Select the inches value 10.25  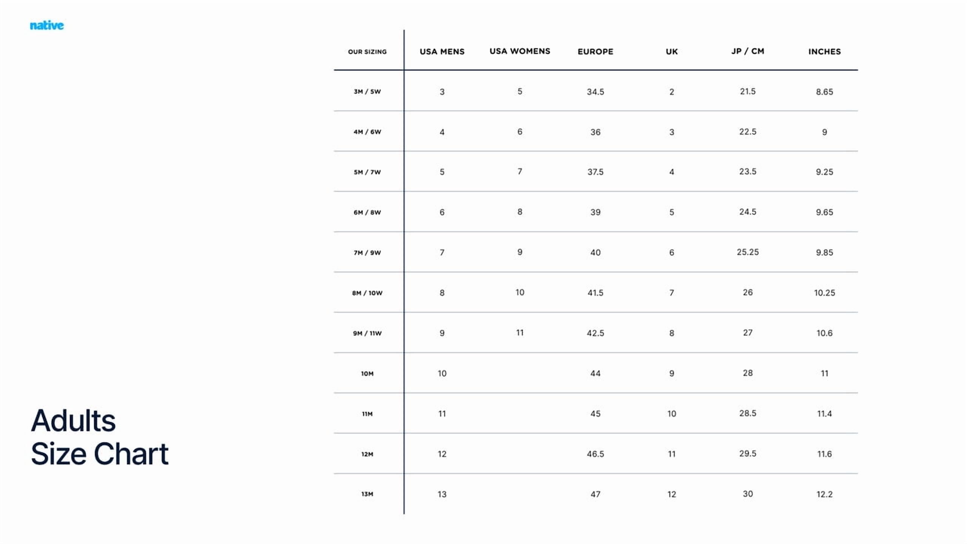click(825, 293)
